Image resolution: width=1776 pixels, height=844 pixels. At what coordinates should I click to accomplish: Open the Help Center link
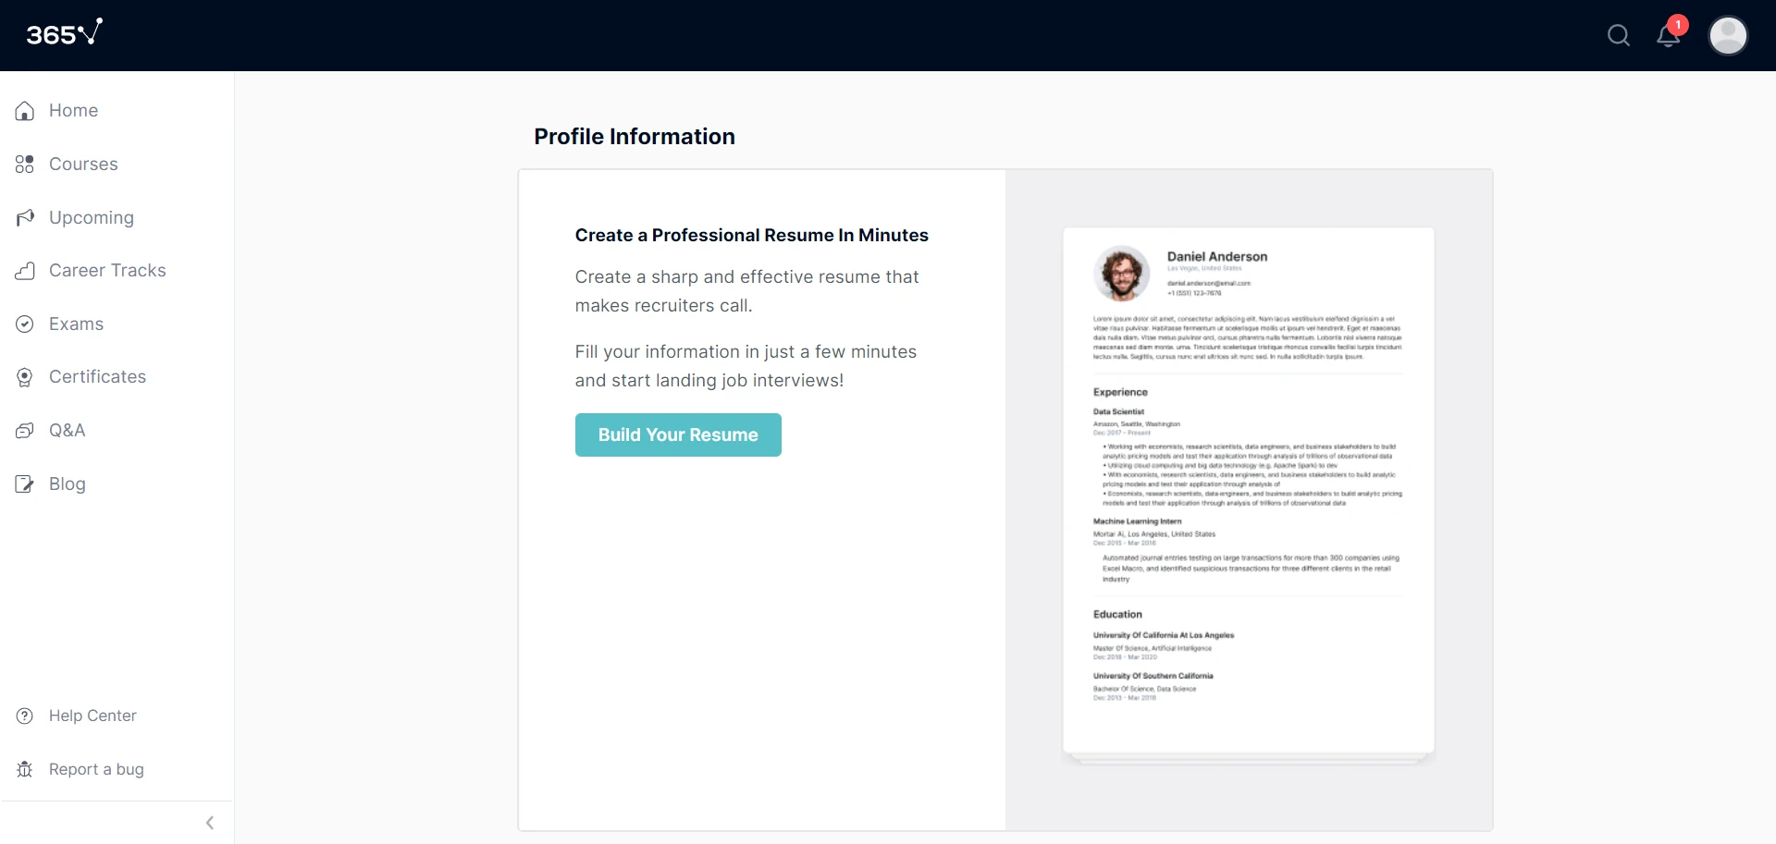tap(92, 716)
